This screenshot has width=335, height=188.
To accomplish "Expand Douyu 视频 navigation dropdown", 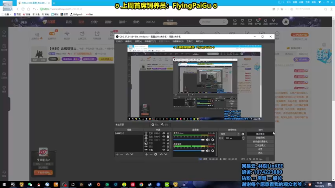I will click(x=108, y=22).
